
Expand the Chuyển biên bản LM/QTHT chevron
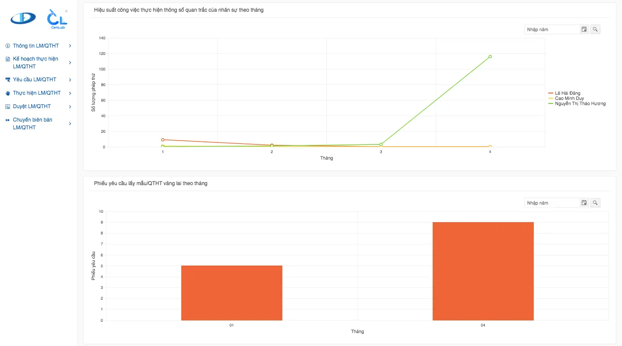(x=70, y=124)
